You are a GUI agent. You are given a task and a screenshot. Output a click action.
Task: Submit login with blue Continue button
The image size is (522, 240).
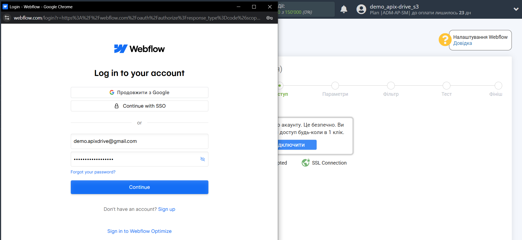coord(139,187)
